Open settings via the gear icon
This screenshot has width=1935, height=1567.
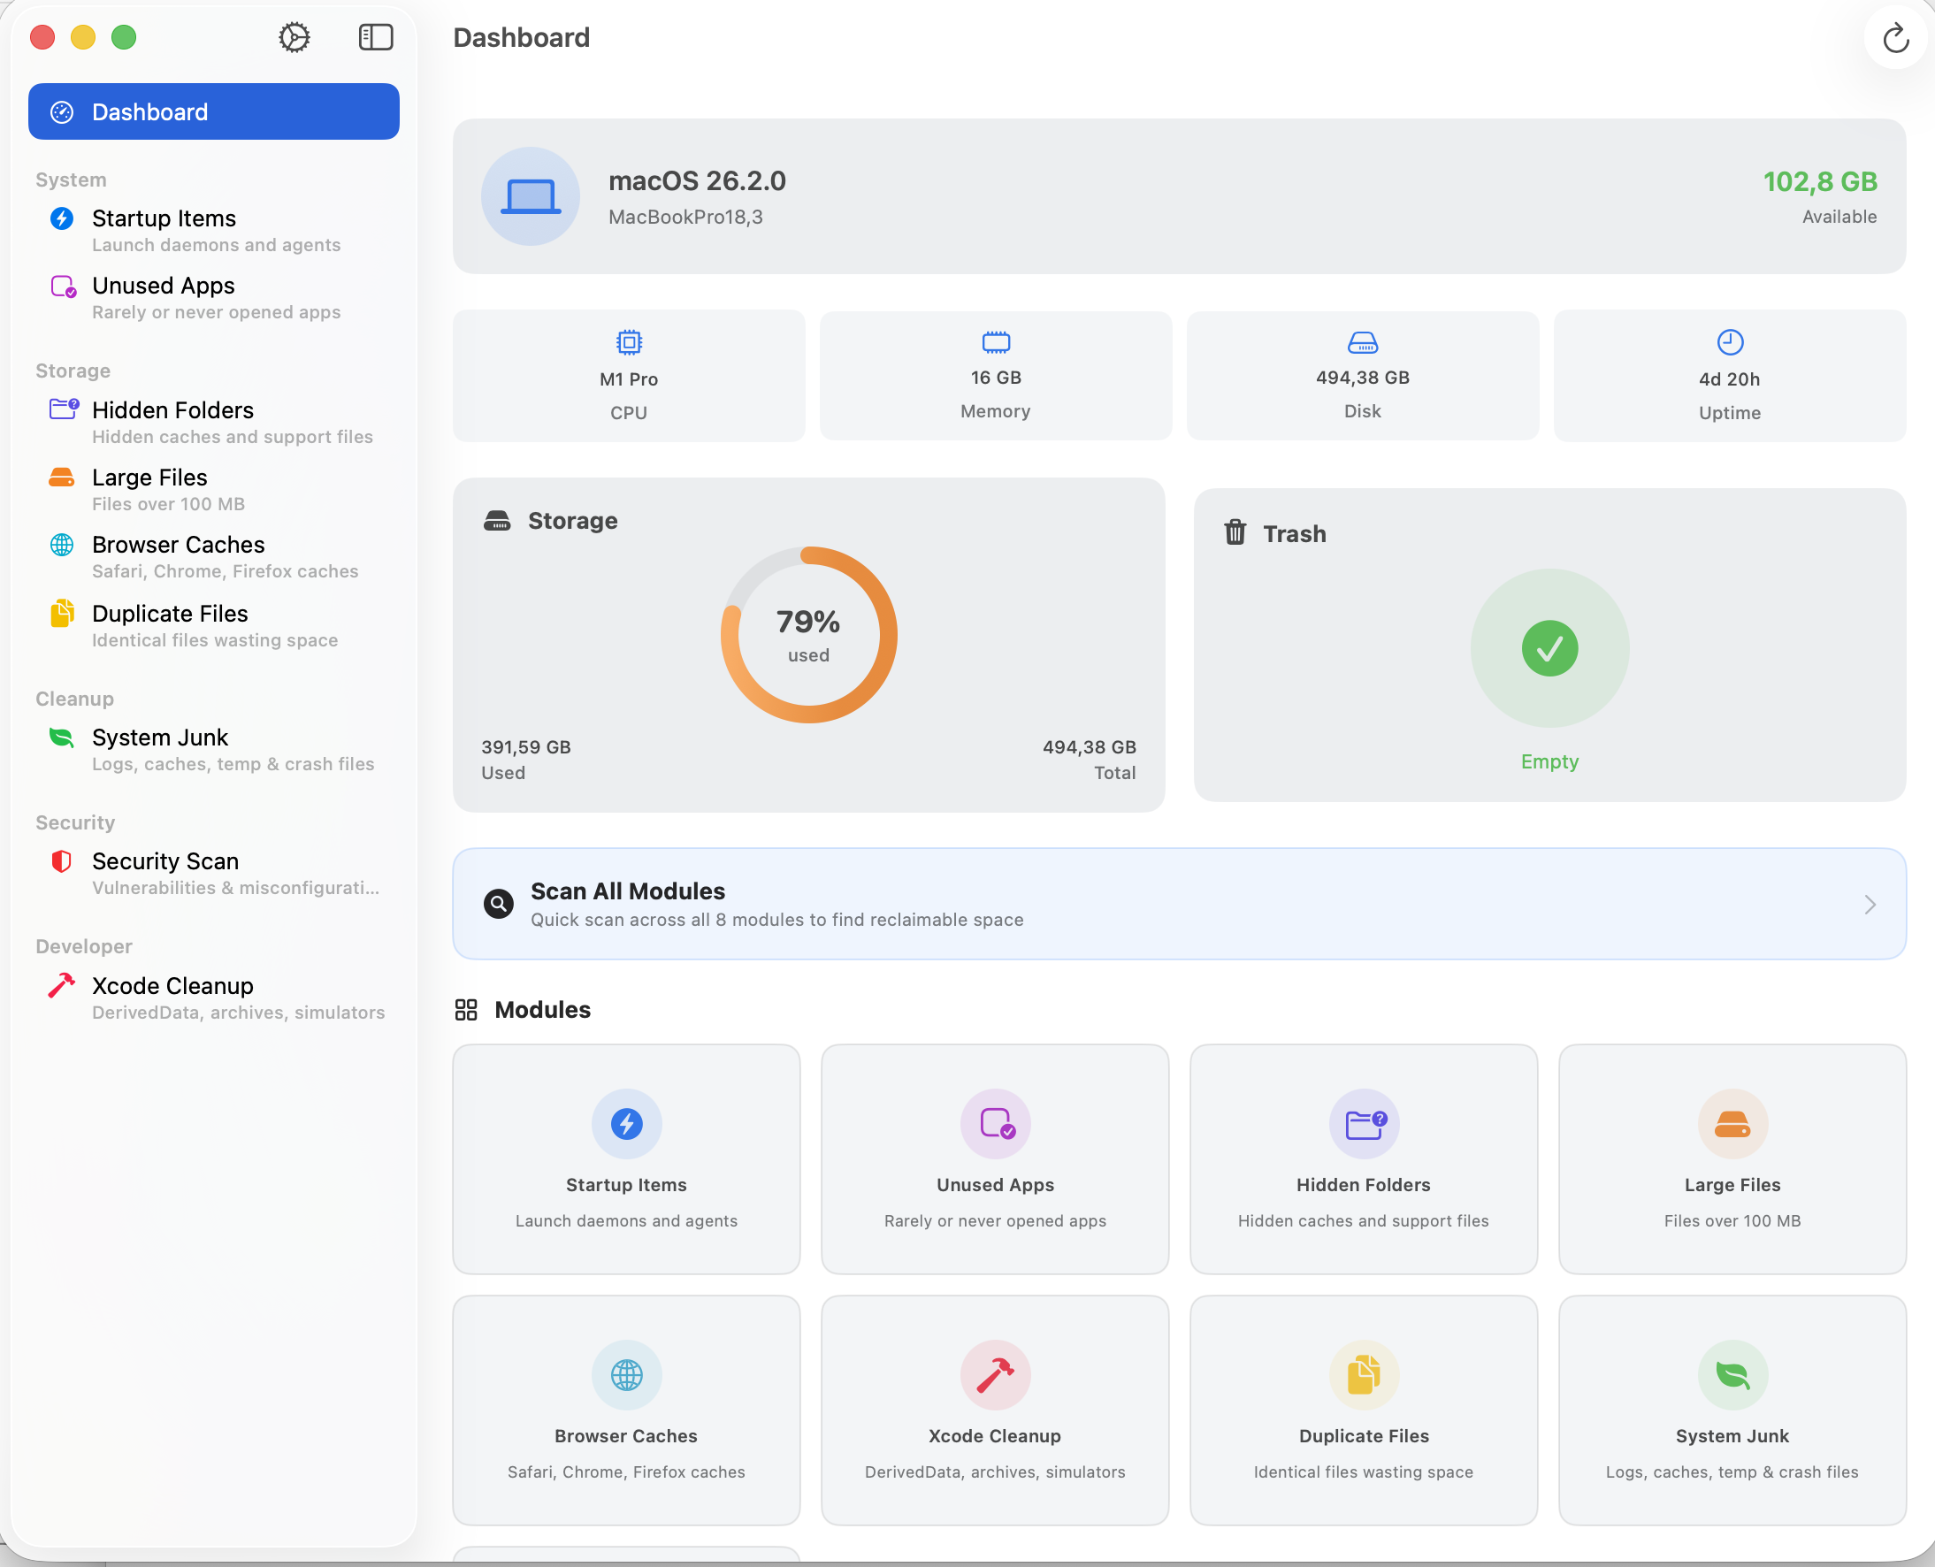[294, 37]
